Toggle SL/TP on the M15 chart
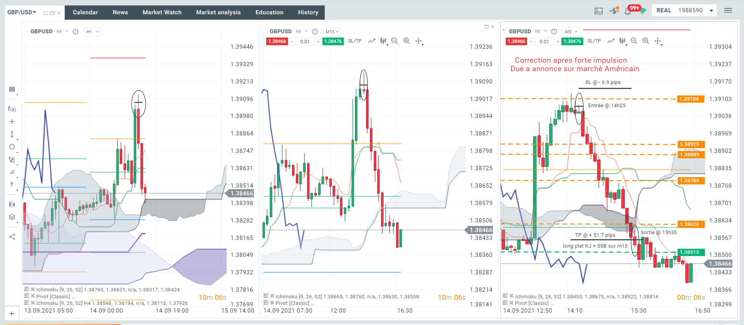744x325 pixels. (355, 41)
